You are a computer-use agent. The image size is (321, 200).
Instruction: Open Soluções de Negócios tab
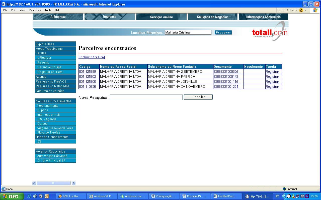(x=213, y=17)
